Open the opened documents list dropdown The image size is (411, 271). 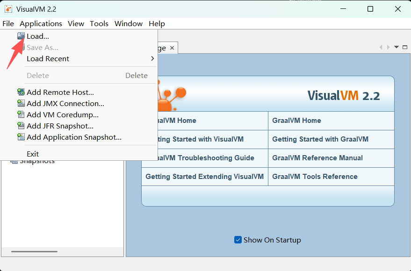coord(397,47)
